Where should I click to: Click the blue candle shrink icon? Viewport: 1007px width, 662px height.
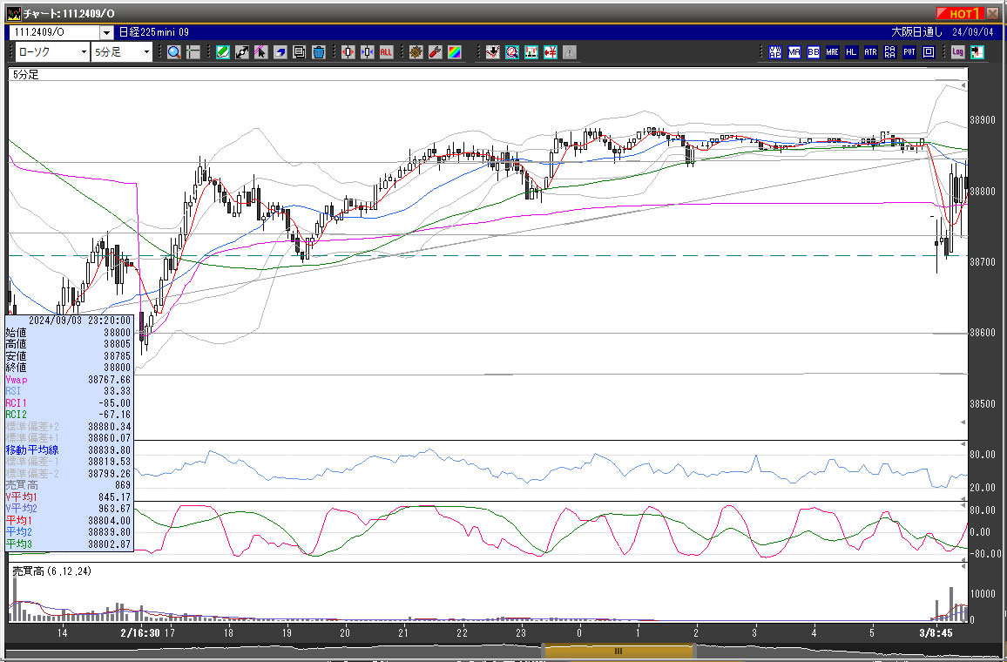click(368, 52)
